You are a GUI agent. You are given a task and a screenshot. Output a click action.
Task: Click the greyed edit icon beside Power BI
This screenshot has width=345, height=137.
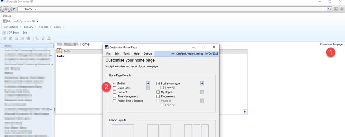(202, 100)
